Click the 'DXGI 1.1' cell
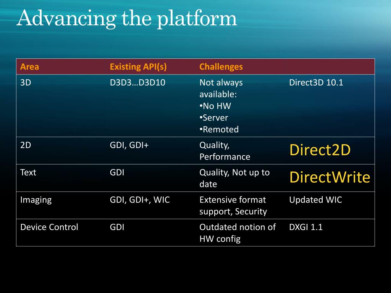The width and height of the screenshot is (391, 293). [x=306, y=227]
